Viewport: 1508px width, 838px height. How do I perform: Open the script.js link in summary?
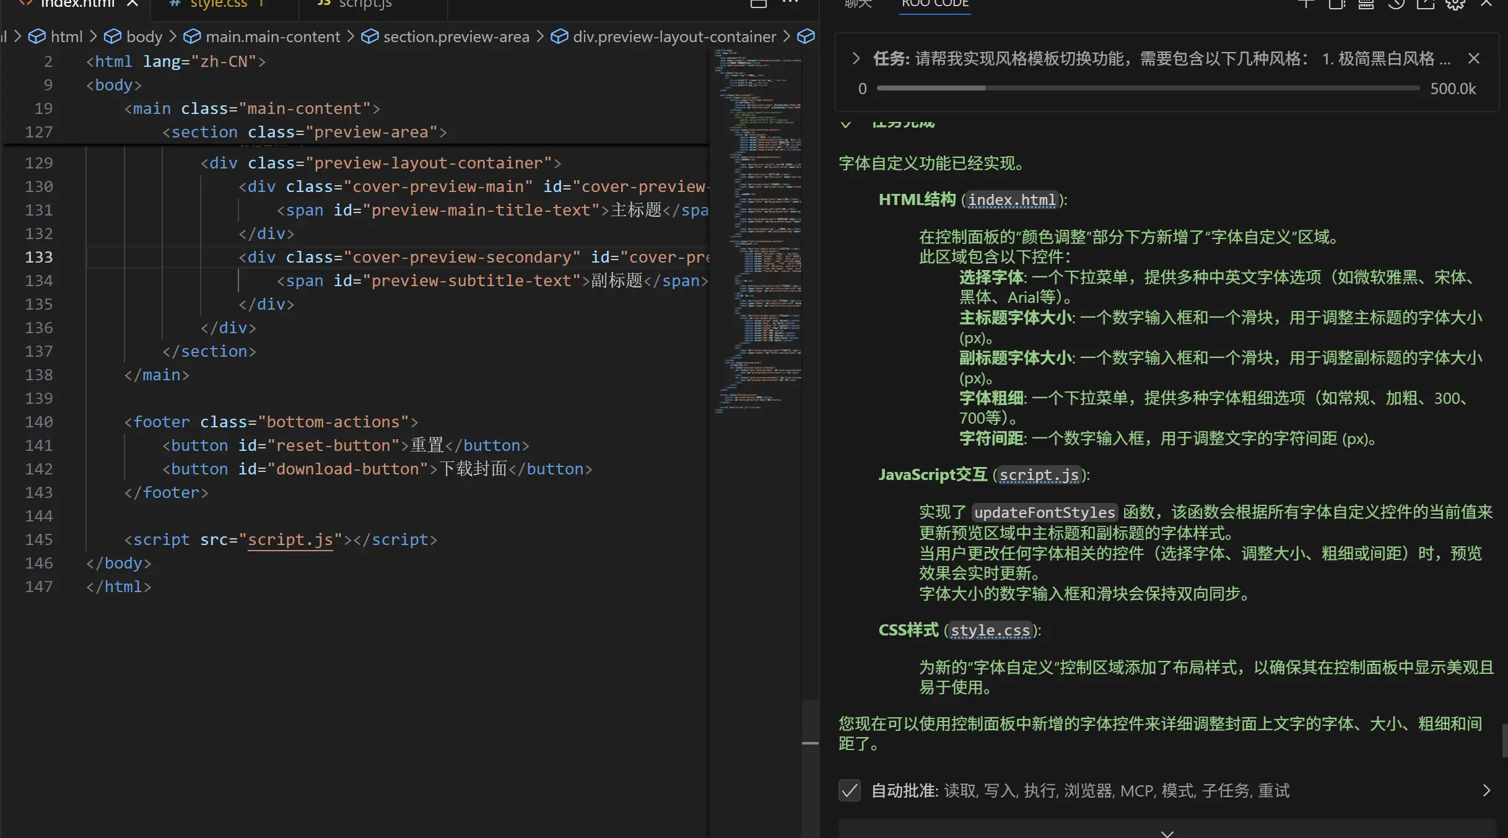1039,475
